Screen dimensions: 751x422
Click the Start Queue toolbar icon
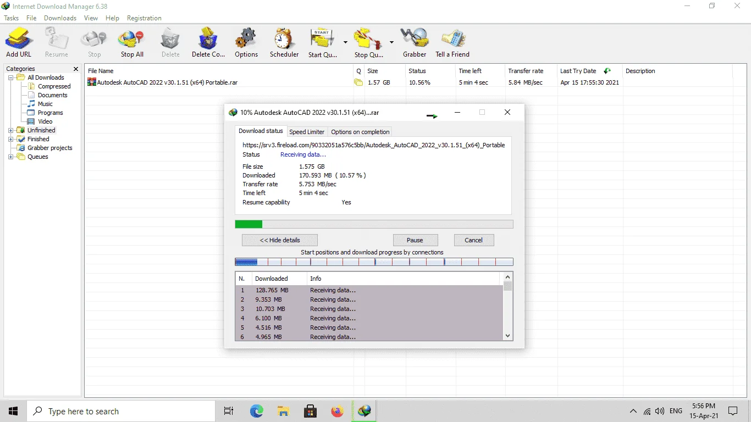(x=323, y=43)
